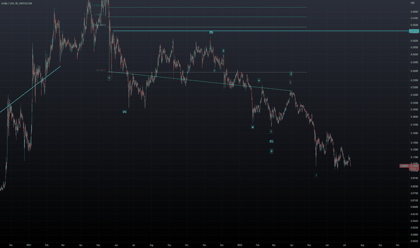The image size is (420, 248).
Task: Click the 0.06100 price axis label
Action: coord(415,214)
